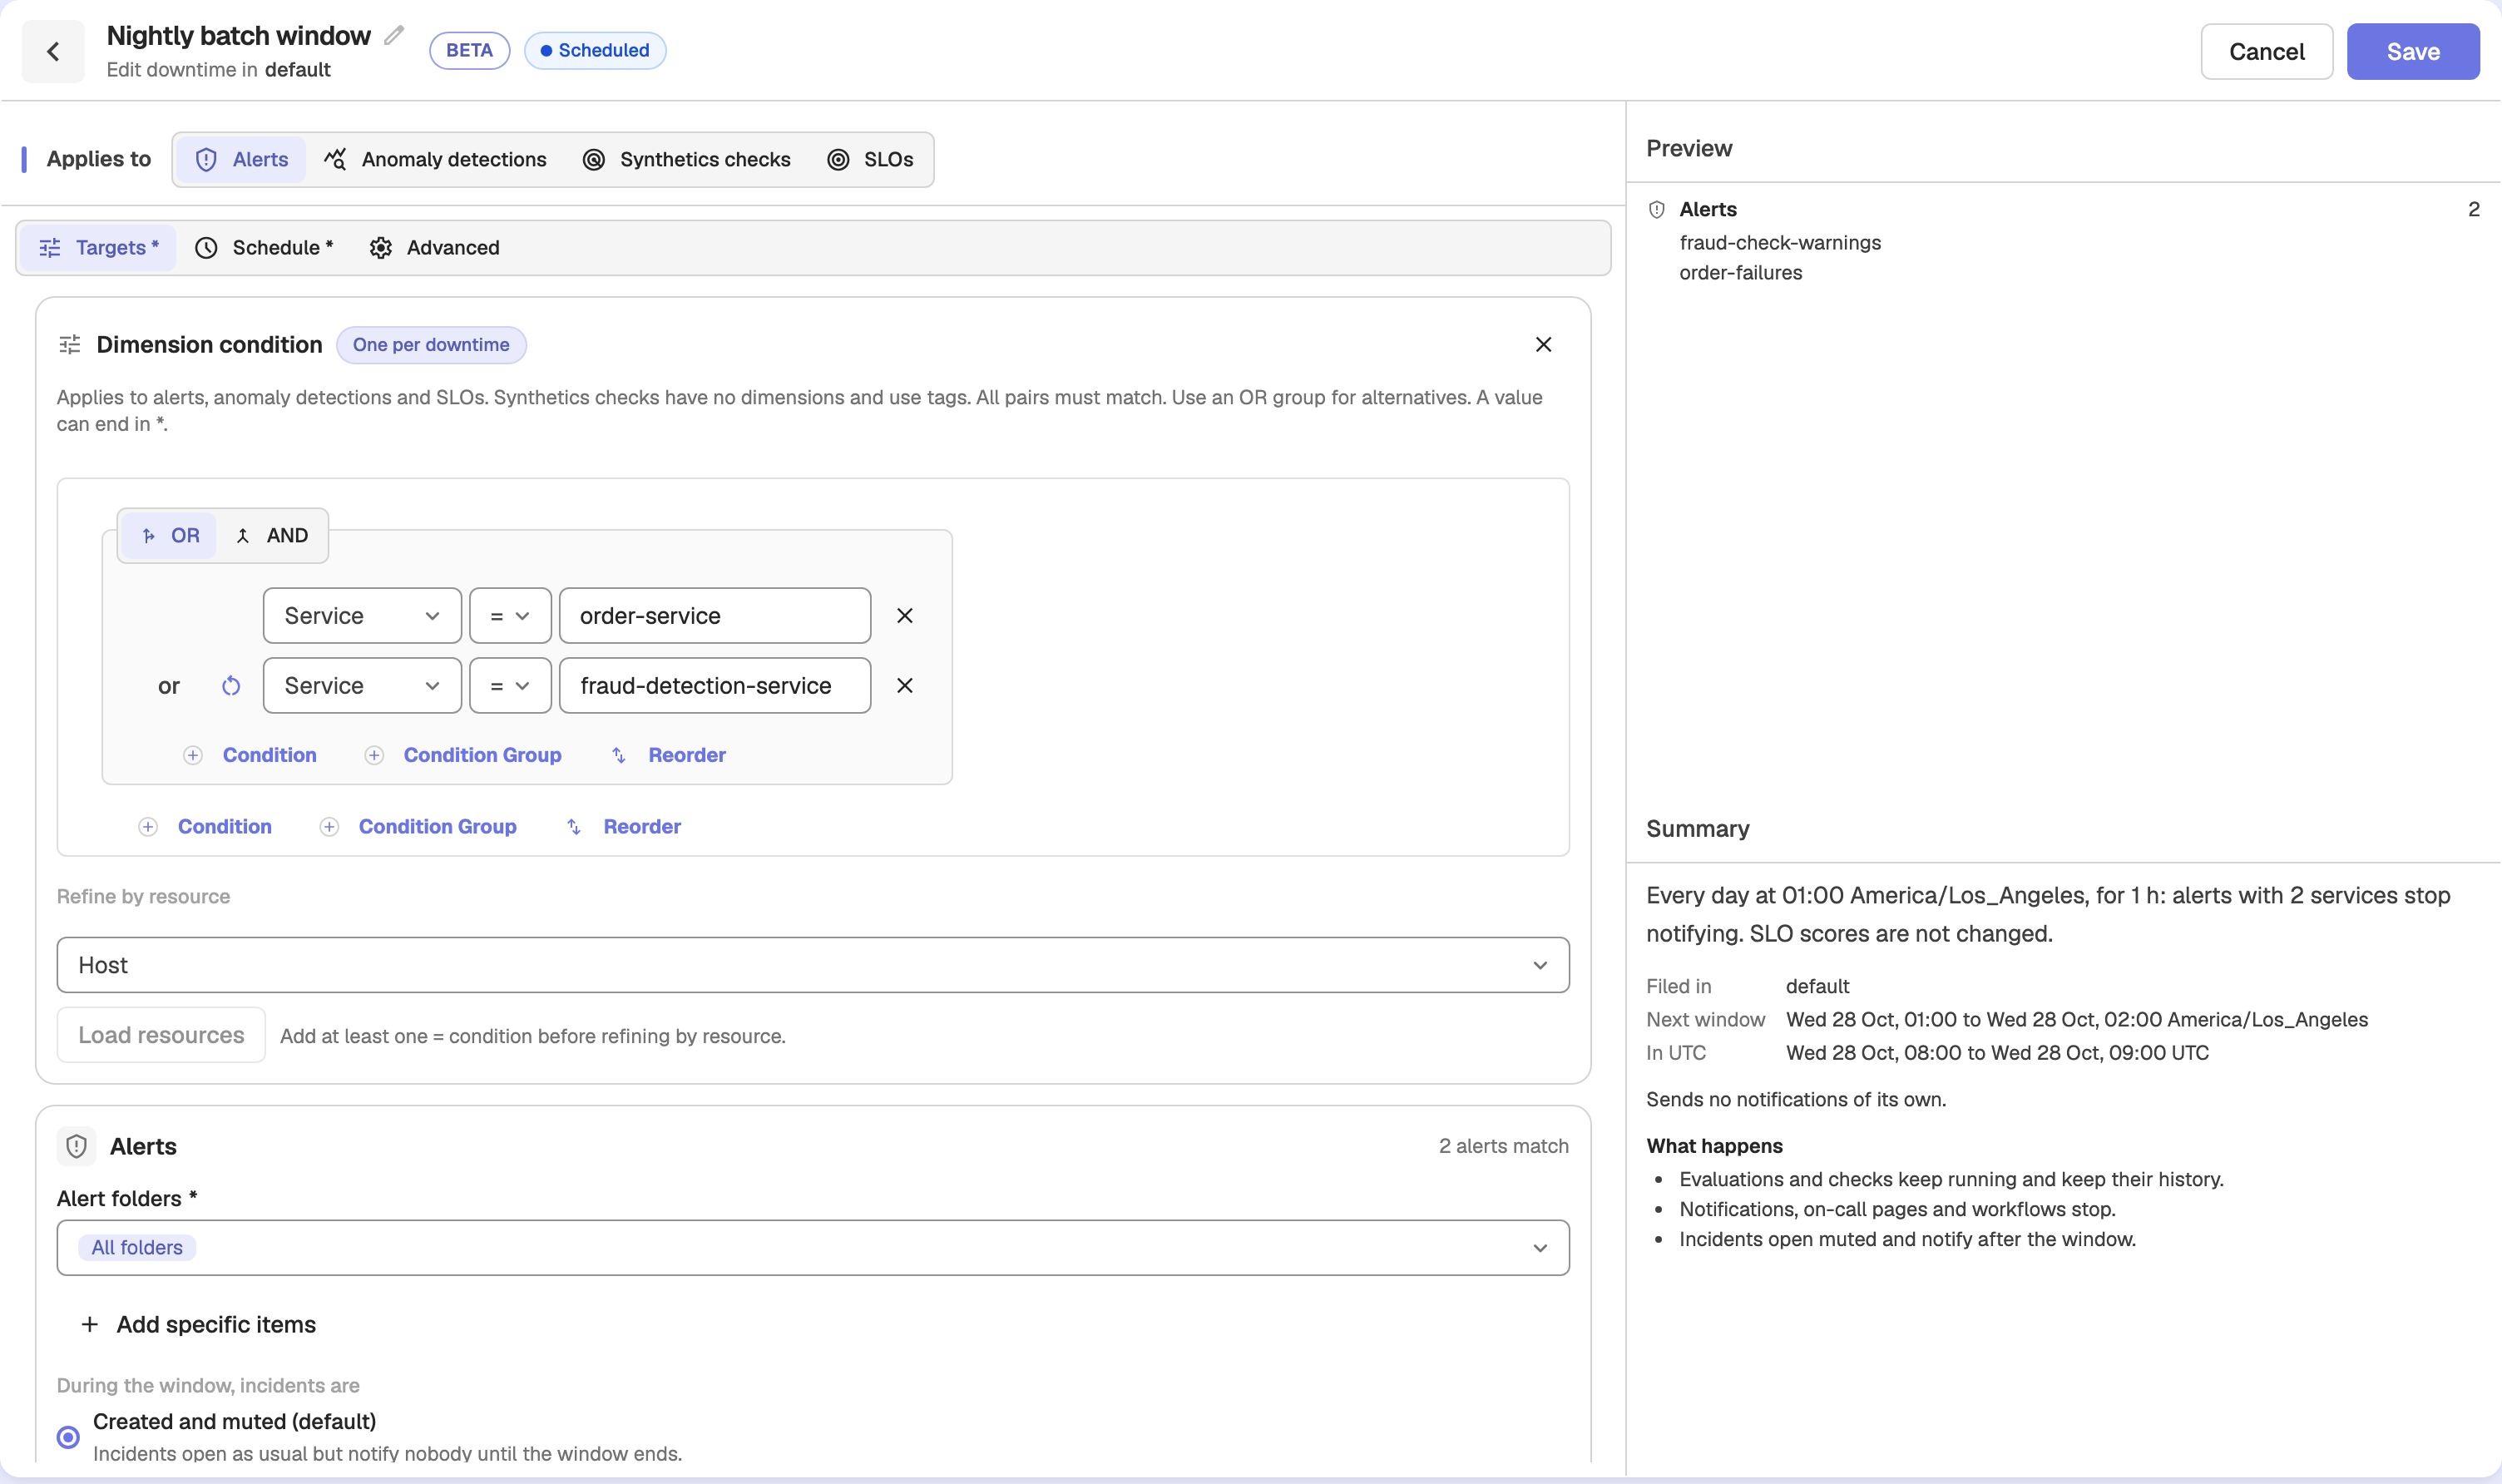
Task: Click the Load resources button
Action: coord(161,1035)
